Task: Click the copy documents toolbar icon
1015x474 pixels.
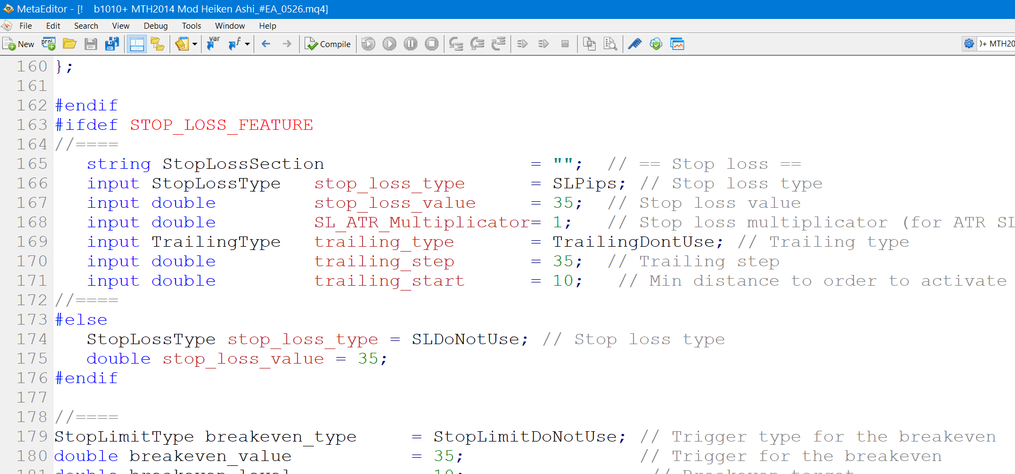Action: pyautogui.click(x=589, y=44)
